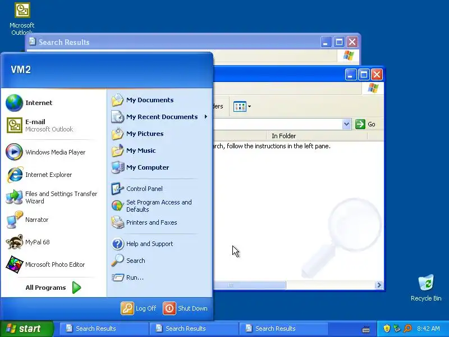Launch E-mail Microsoft Outlook entry

click(53, 125)
